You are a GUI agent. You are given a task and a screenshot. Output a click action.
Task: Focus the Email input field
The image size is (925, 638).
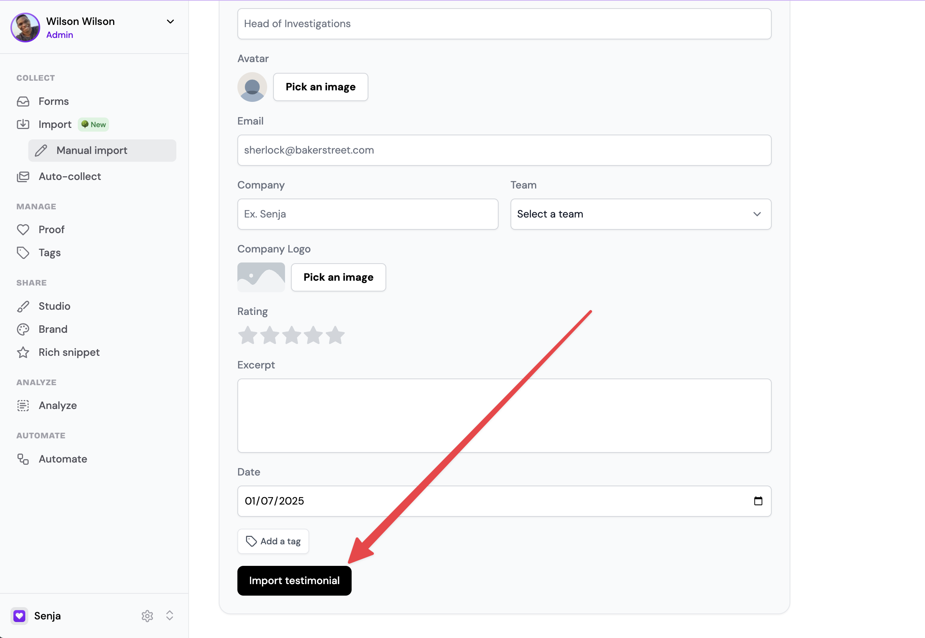pyautogui.click(x=504, y=150)
